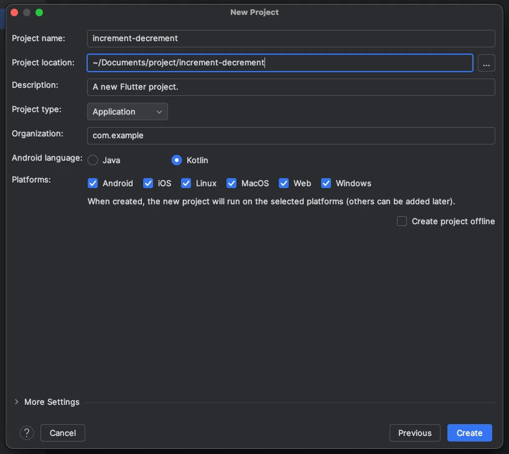509x454 pixels.
Task: Click the Project name input field
Action: (x=291, y=38)
